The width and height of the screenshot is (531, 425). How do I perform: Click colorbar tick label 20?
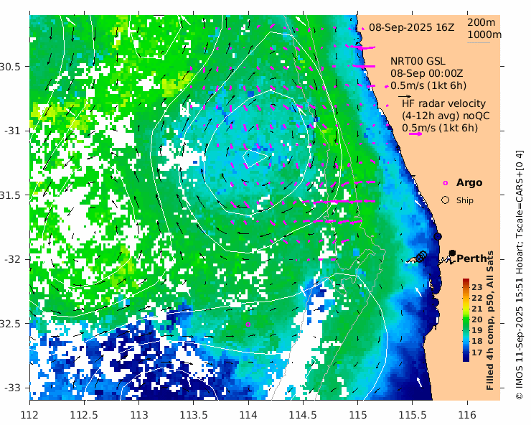(x=476, y=319)
